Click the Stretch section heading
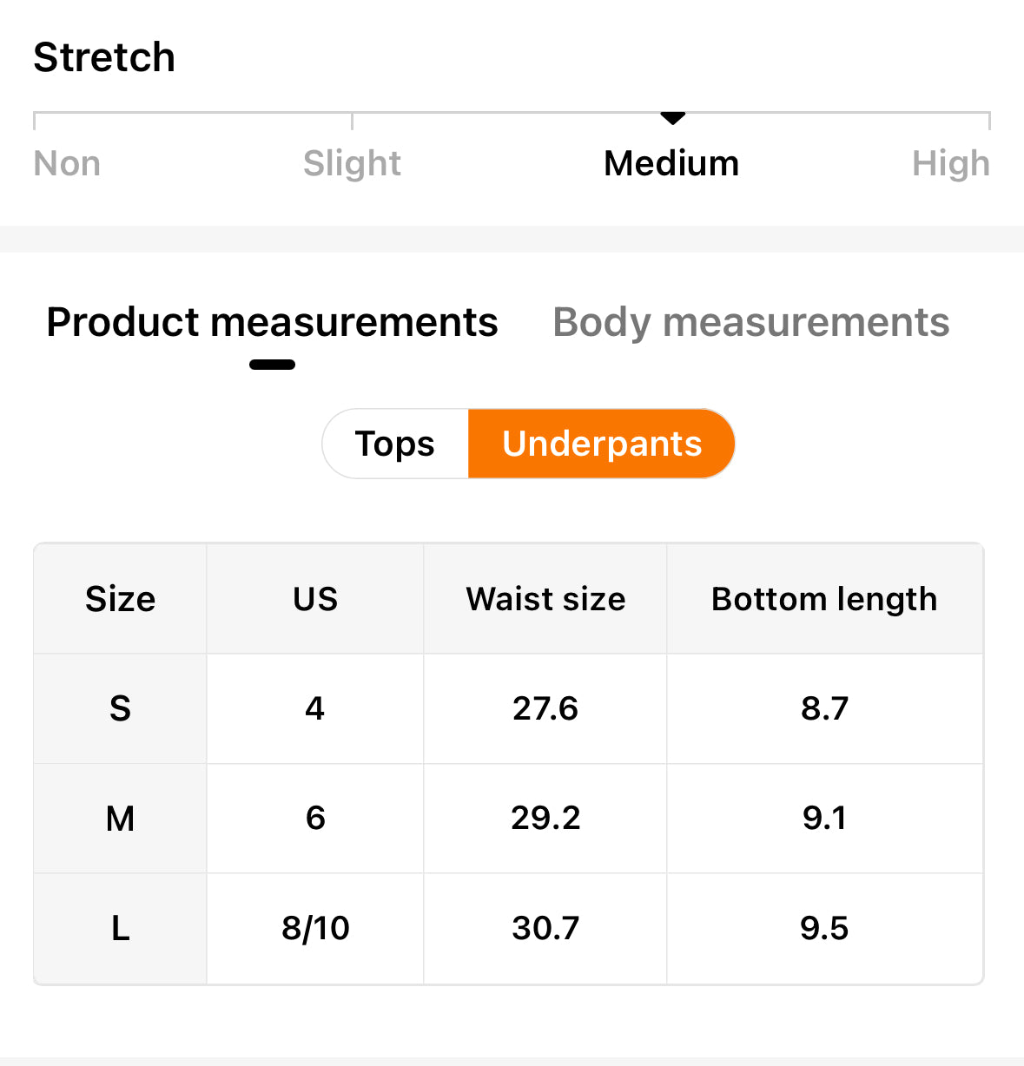This screenshot has height=1066, width=1024. [104, 57]
